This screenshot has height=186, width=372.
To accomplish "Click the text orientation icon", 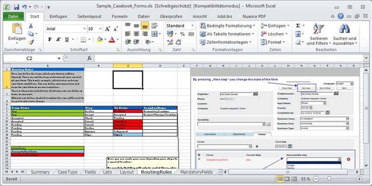I will click(148, 42).
